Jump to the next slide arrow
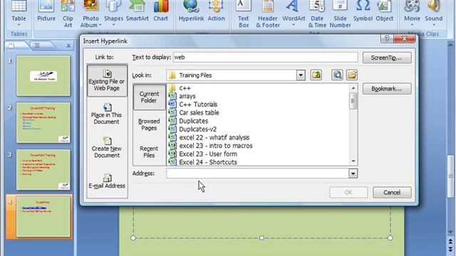Image resolution: width=456 pixels, height=256 pixels. click(x=450, y=250)
